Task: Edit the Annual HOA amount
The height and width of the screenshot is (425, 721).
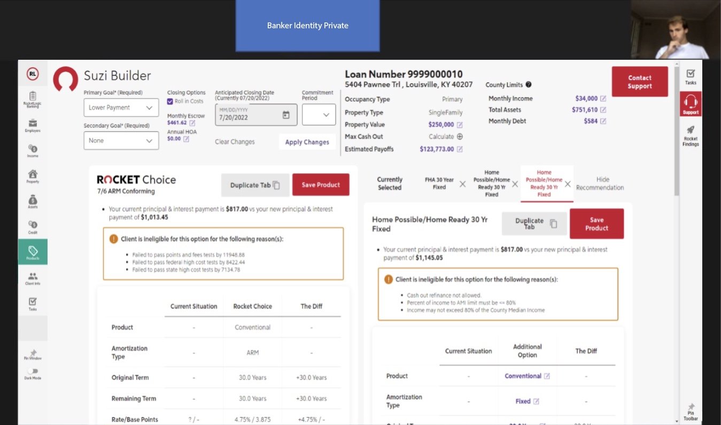Action: point(186,139)
